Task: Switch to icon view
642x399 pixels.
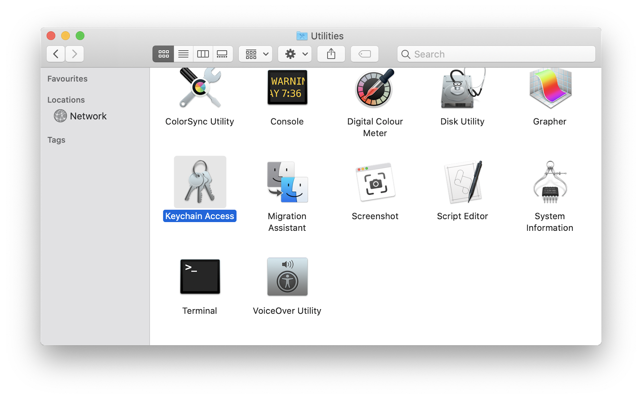Action: [x=163, y=54]
